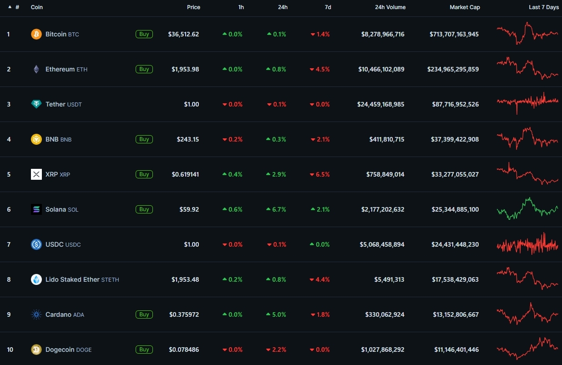Open the Dogecoin name link
562x365 pixels.
60,350
